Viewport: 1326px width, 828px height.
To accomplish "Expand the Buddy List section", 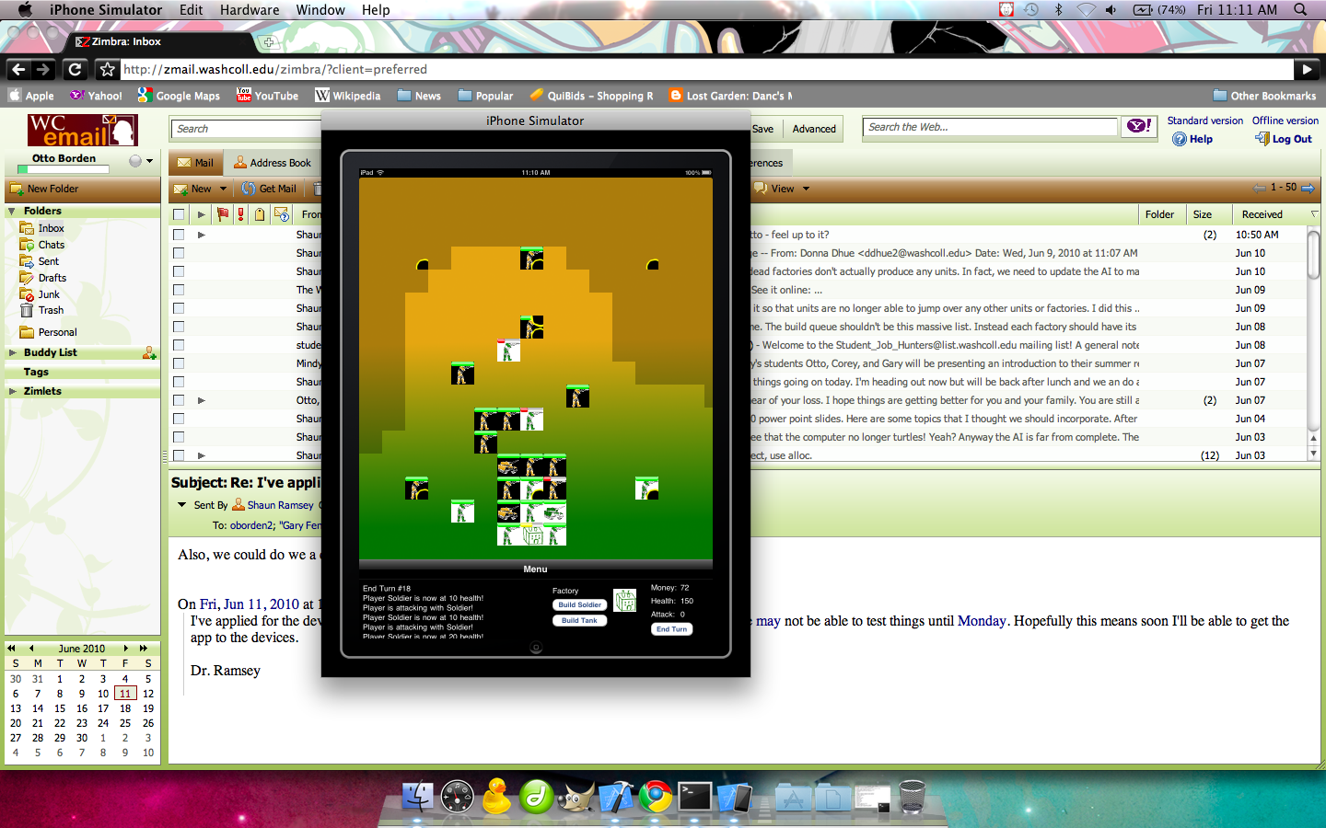I will pyautogui.click(x=13, y=352).
